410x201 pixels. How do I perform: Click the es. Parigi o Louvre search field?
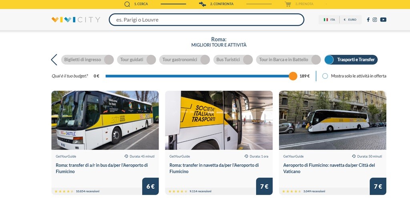(207, 20)
